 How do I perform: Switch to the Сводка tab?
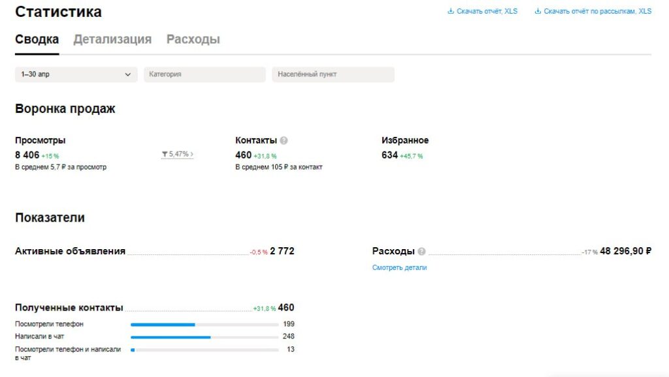click(37, 39)
